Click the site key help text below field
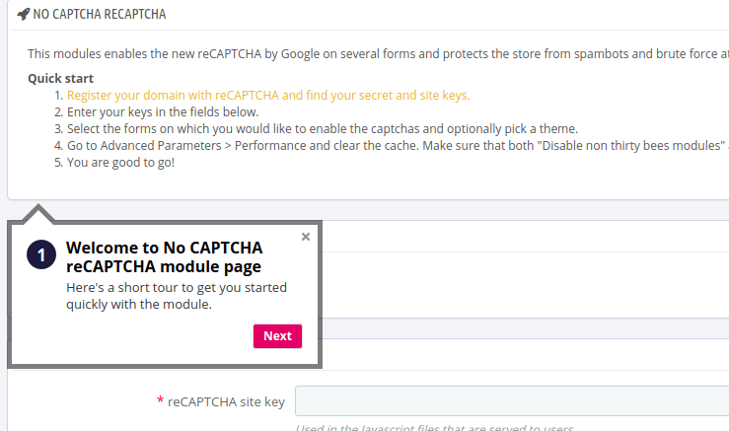The image size is (729, 431). pos(434,427)
